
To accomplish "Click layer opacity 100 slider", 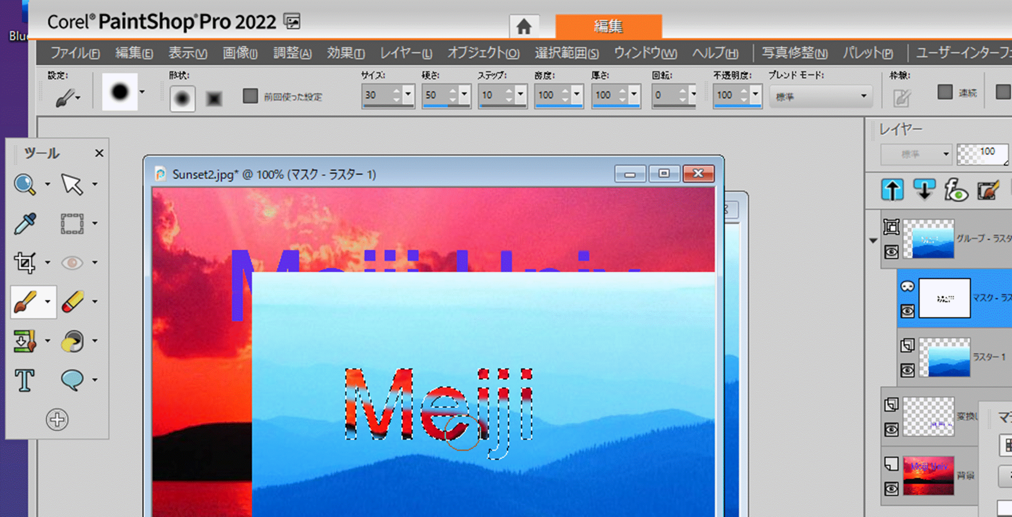I will pyautogui.click(x=983, y=154).
